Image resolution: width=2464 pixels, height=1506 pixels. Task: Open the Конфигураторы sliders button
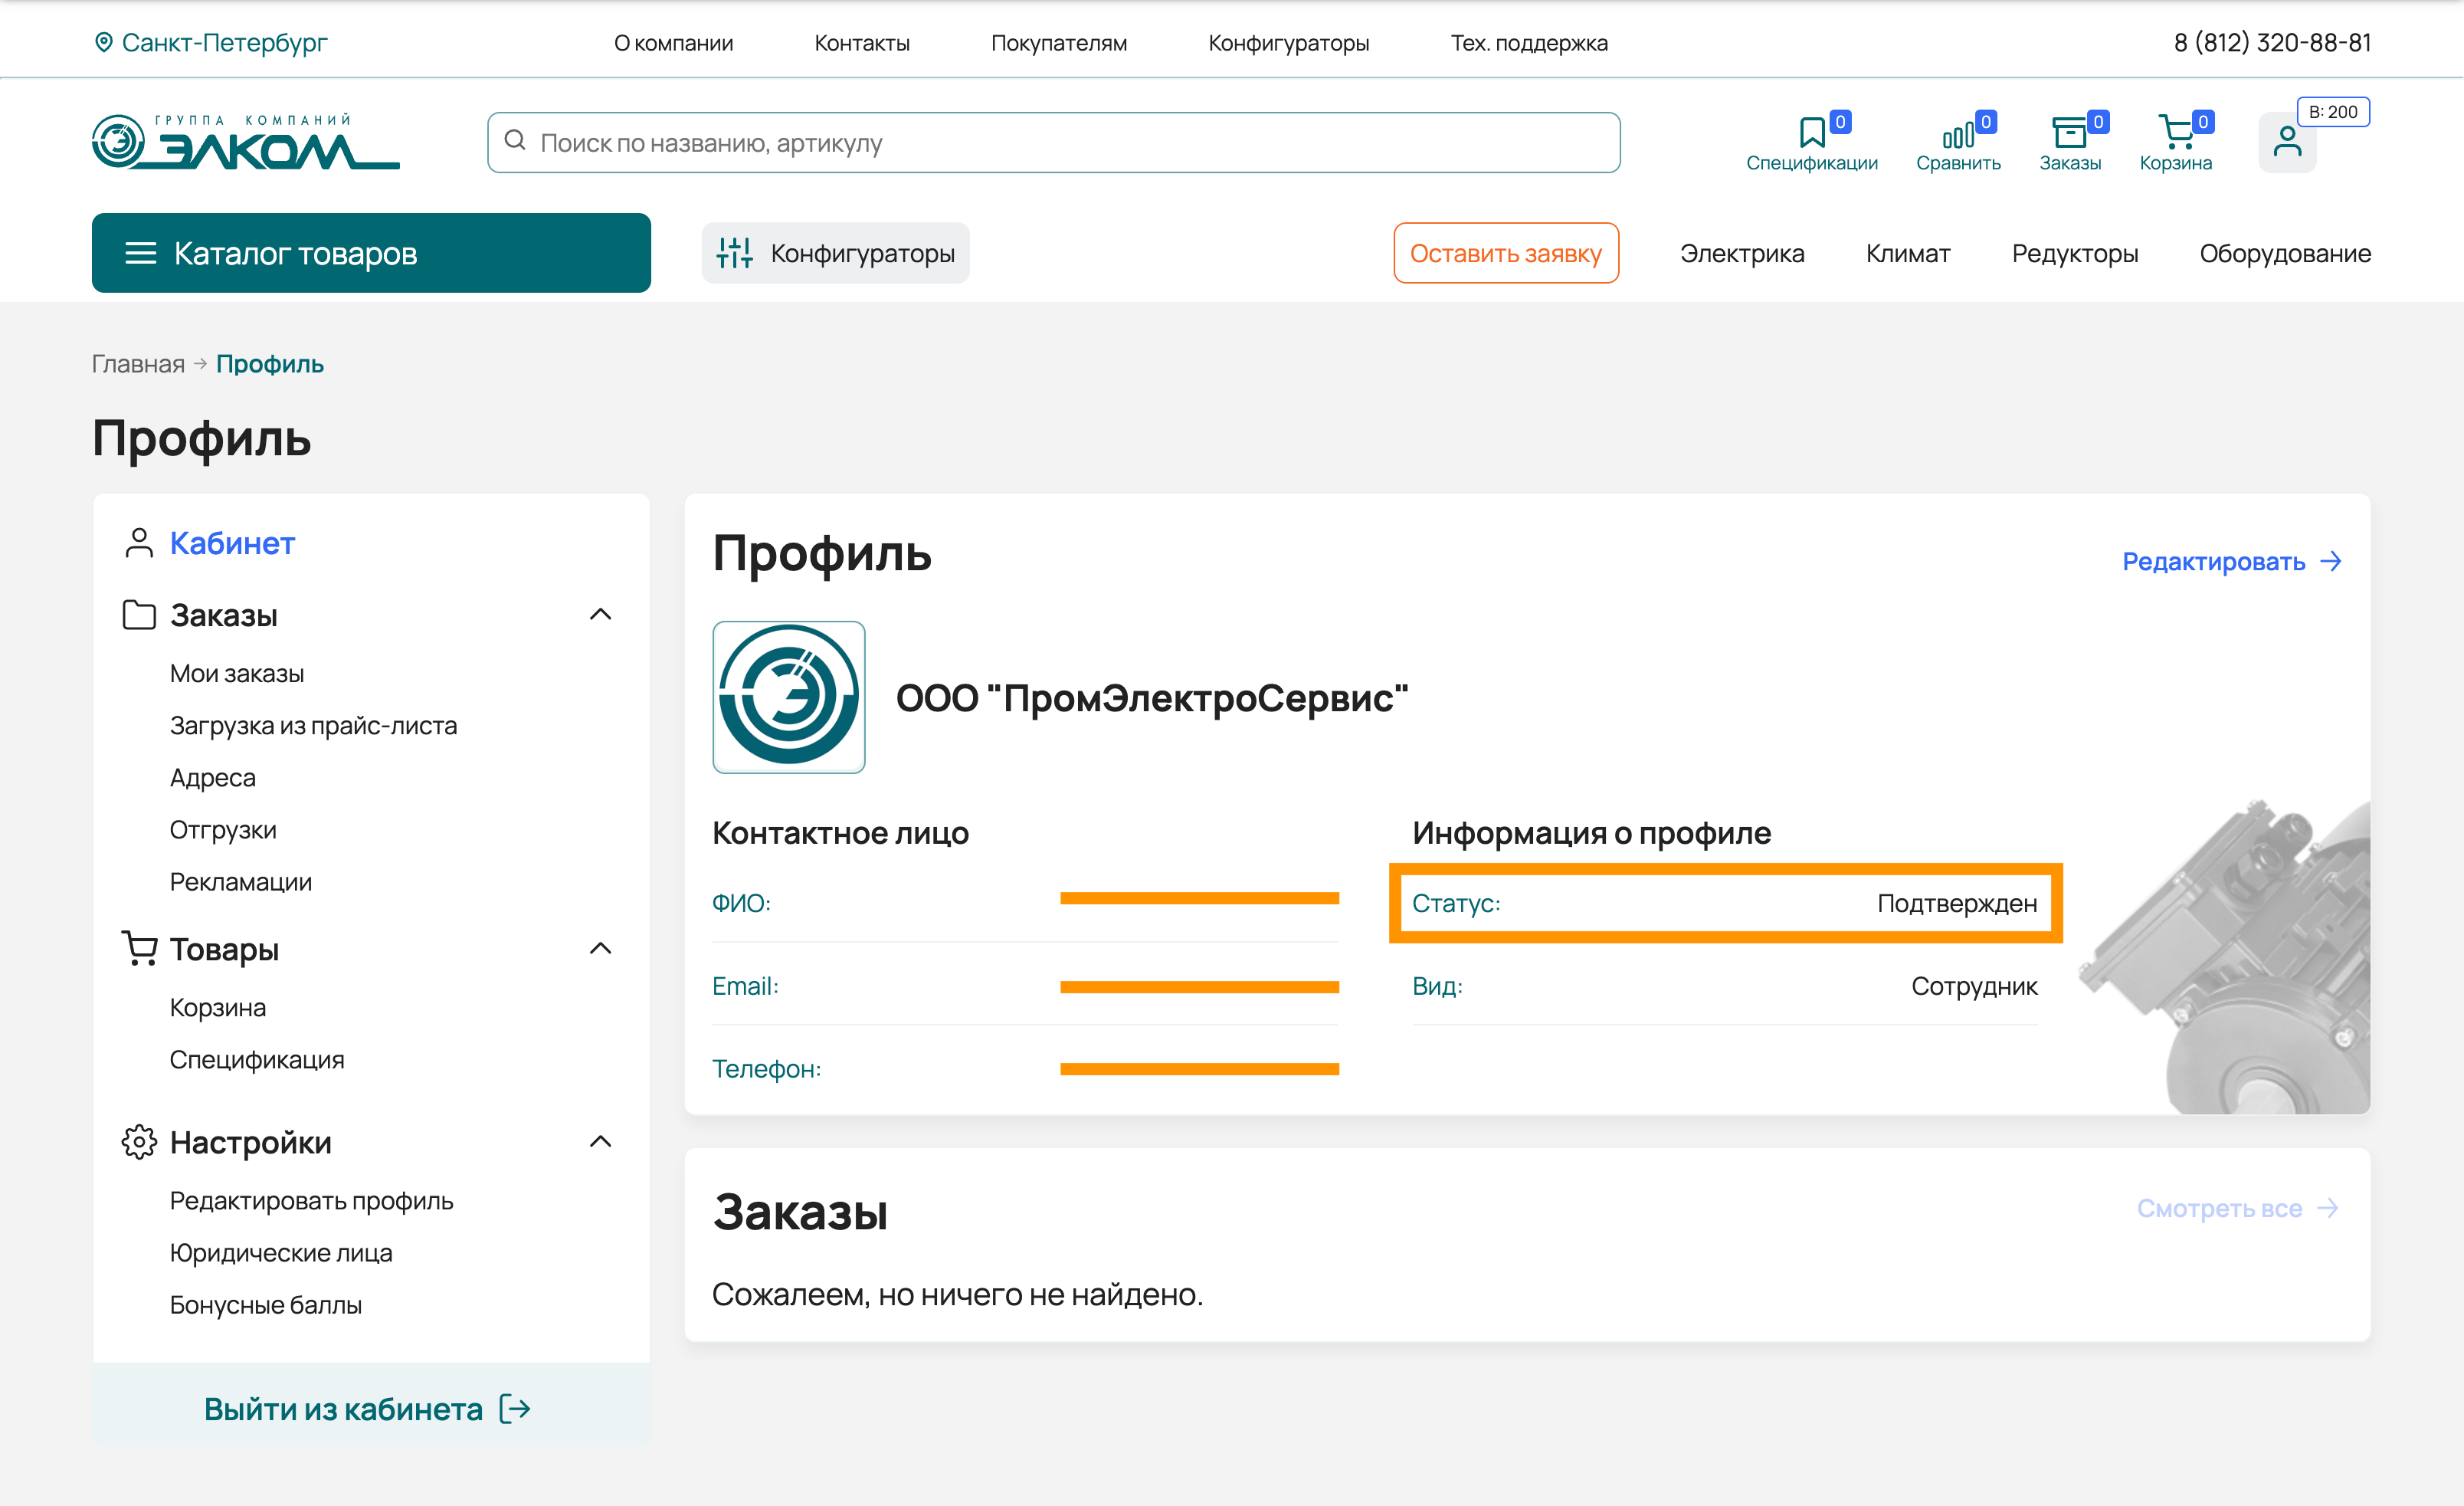point(835,253)
